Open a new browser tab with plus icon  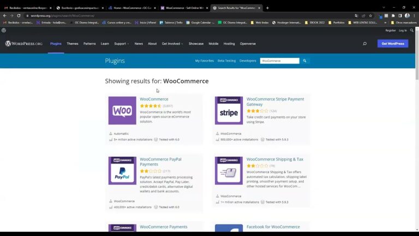pyautogui.click(x=267, y=8)
